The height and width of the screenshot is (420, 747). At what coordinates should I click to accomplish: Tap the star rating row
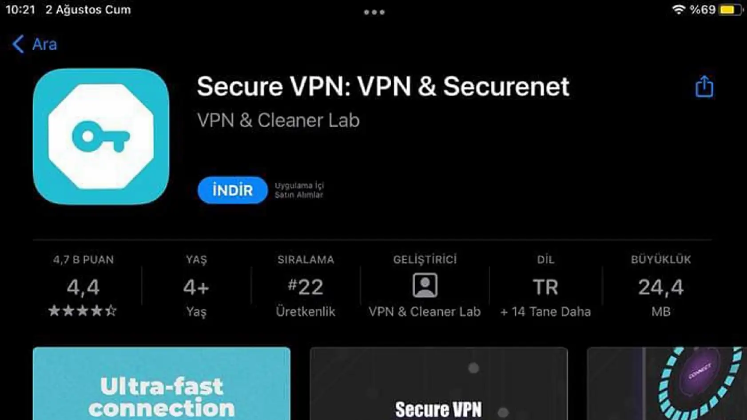(83, 310)
